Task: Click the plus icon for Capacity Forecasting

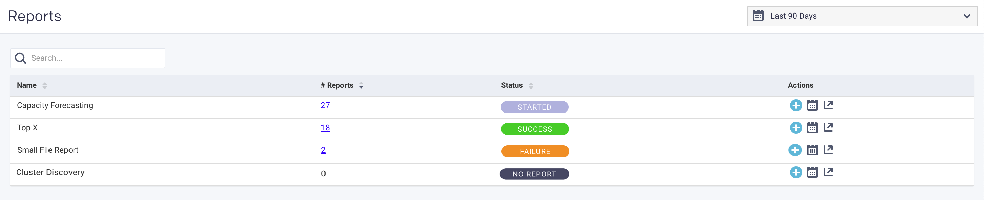Action: tap(796, 105)
